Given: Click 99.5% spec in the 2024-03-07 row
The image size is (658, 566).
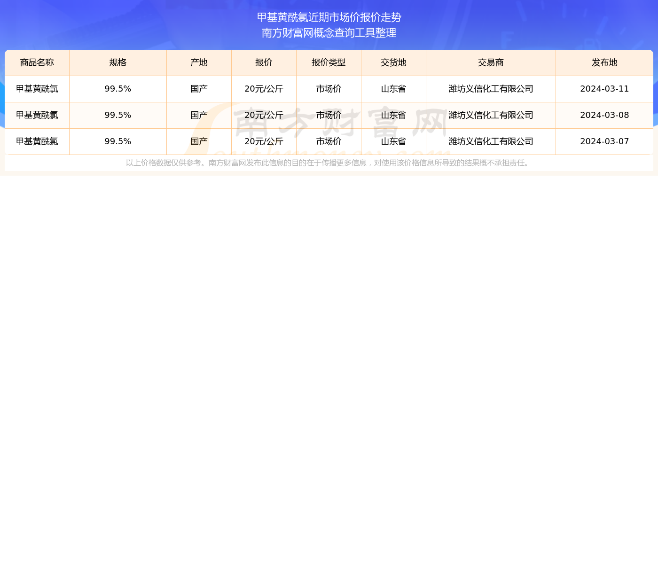Looking at the screenshot, I should (x=118, y=141).
